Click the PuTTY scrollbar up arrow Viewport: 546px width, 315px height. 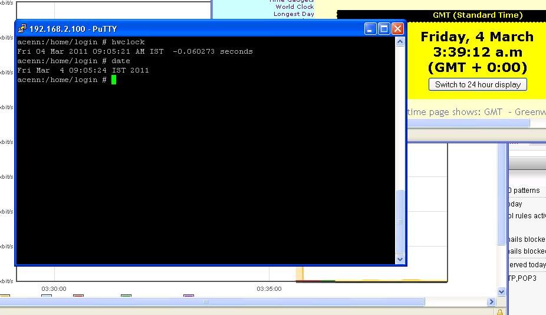point(400,42)
